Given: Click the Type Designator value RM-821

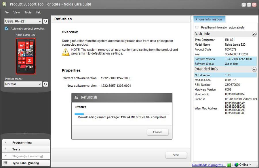Looking at the screenshot, I should [230, 40].
